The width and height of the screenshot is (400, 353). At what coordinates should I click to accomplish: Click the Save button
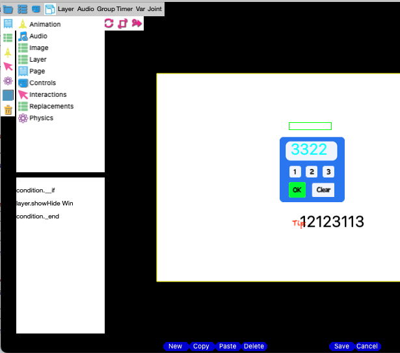click(341, 346)
